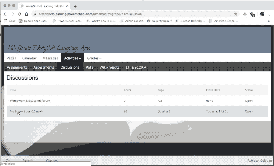Reload the page with the refresh icon
This screenshot has height=166, width=274.
click(x=19, y=14)
